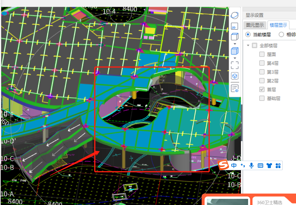
Task: Select the solid shaded cube display icon
Action: 235,51
